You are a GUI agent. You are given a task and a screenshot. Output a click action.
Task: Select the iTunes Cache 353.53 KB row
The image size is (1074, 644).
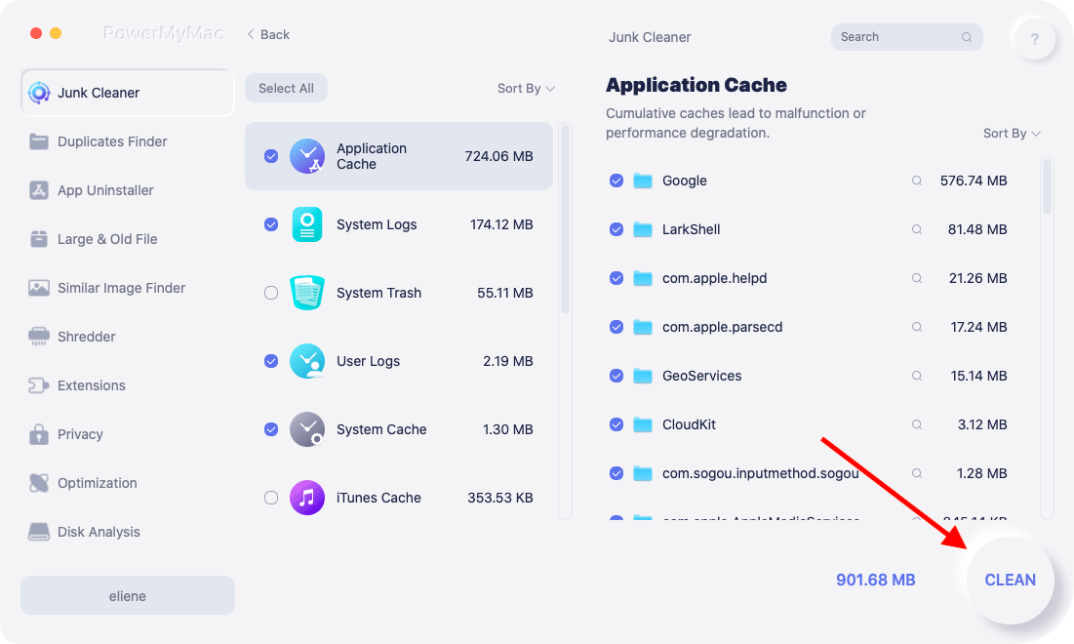pos(399,498)
